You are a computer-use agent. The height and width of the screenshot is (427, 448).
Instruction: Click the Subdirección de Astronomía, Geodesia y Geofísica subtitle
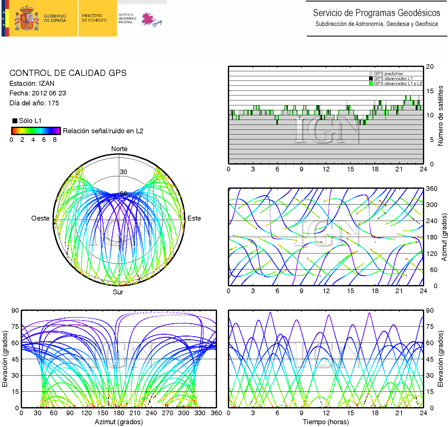(376, 24)
